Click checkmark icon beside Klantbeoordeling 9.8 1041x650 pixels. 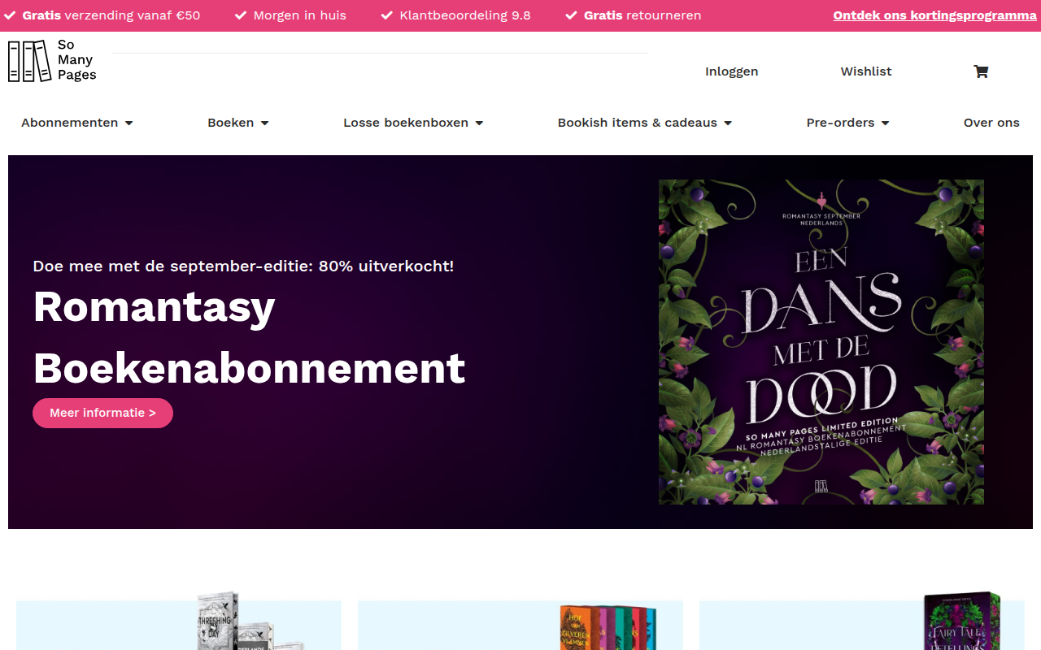[x=387, y=15]
